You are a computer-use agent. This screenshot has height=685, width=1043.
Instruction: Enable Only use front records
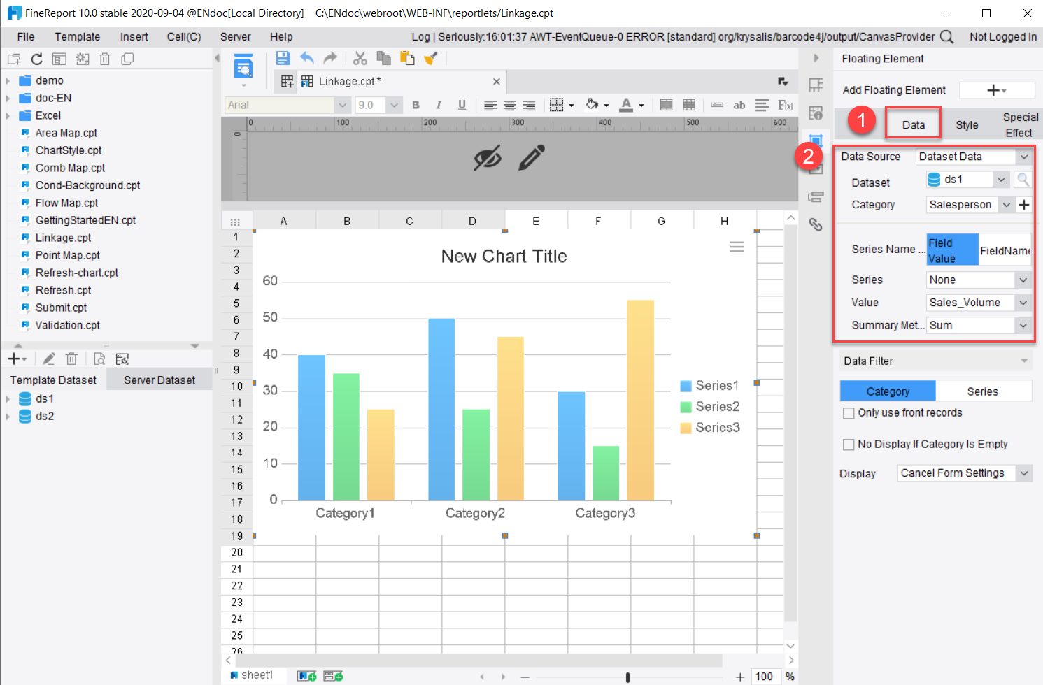point(849,412)
